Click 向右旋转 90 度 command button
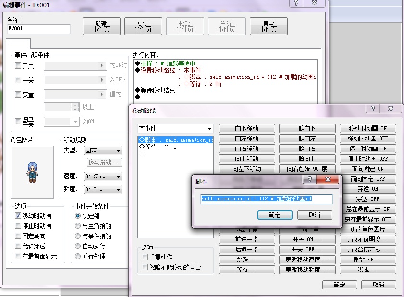The height and width of the screenshot is (297, 404). coord(307,169)
